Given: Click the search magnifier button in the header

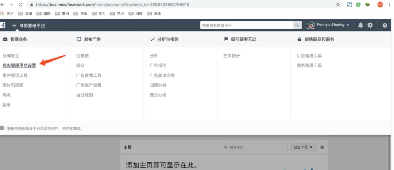Looking at the screenshot, I should (297, 25).
